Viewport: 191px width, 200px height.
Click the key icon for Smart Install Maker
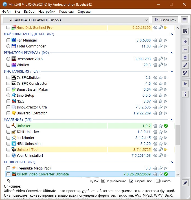(x=161, y=90)
